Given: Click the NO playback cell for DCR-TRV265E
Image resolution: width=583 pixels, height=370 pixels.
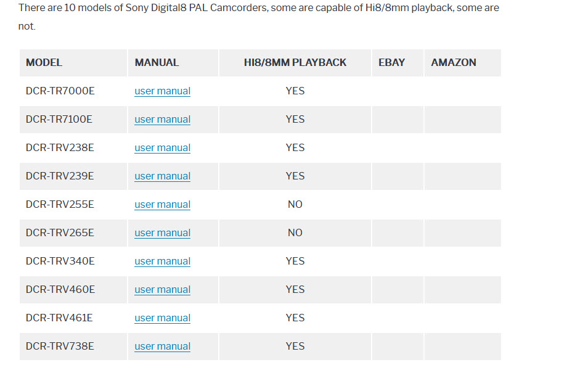Looking at the screenshot, I should click(x=295, y=233).
